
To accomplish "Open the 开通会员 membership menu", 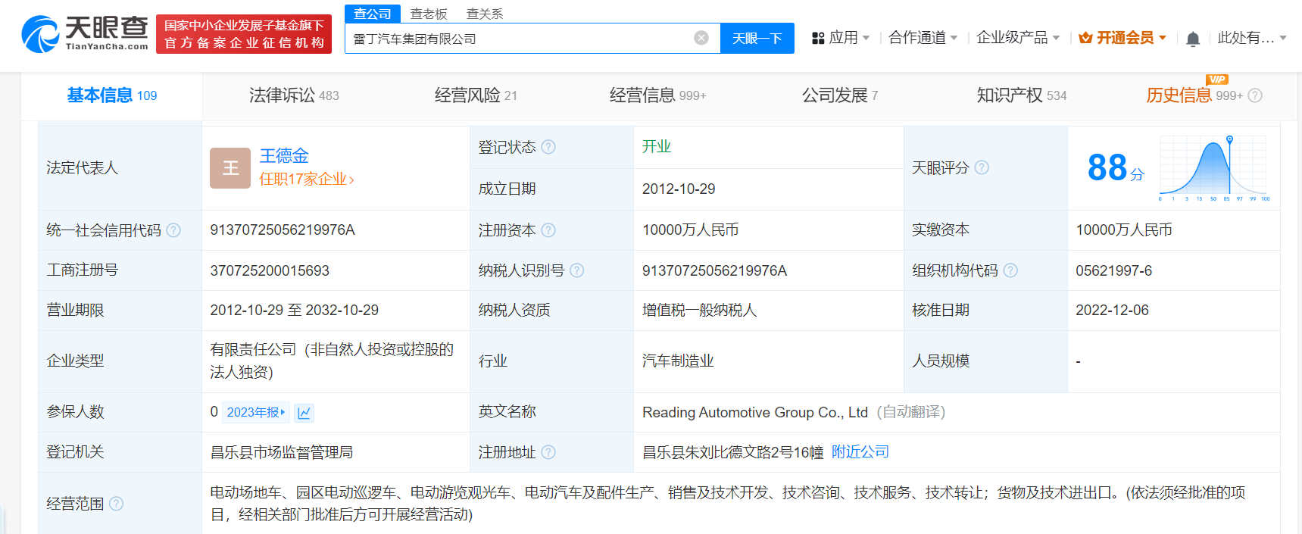I will coord(1122,38).
